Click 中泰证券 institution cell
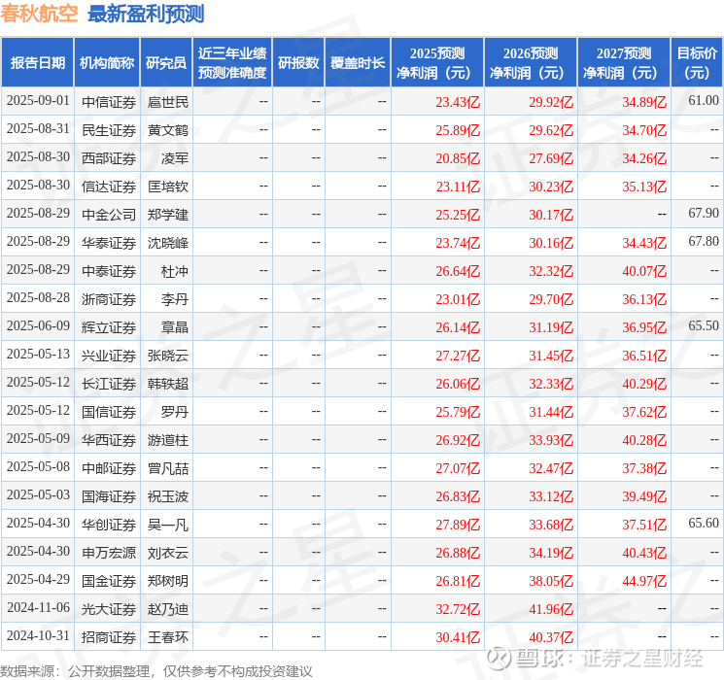 coord(109,271)
